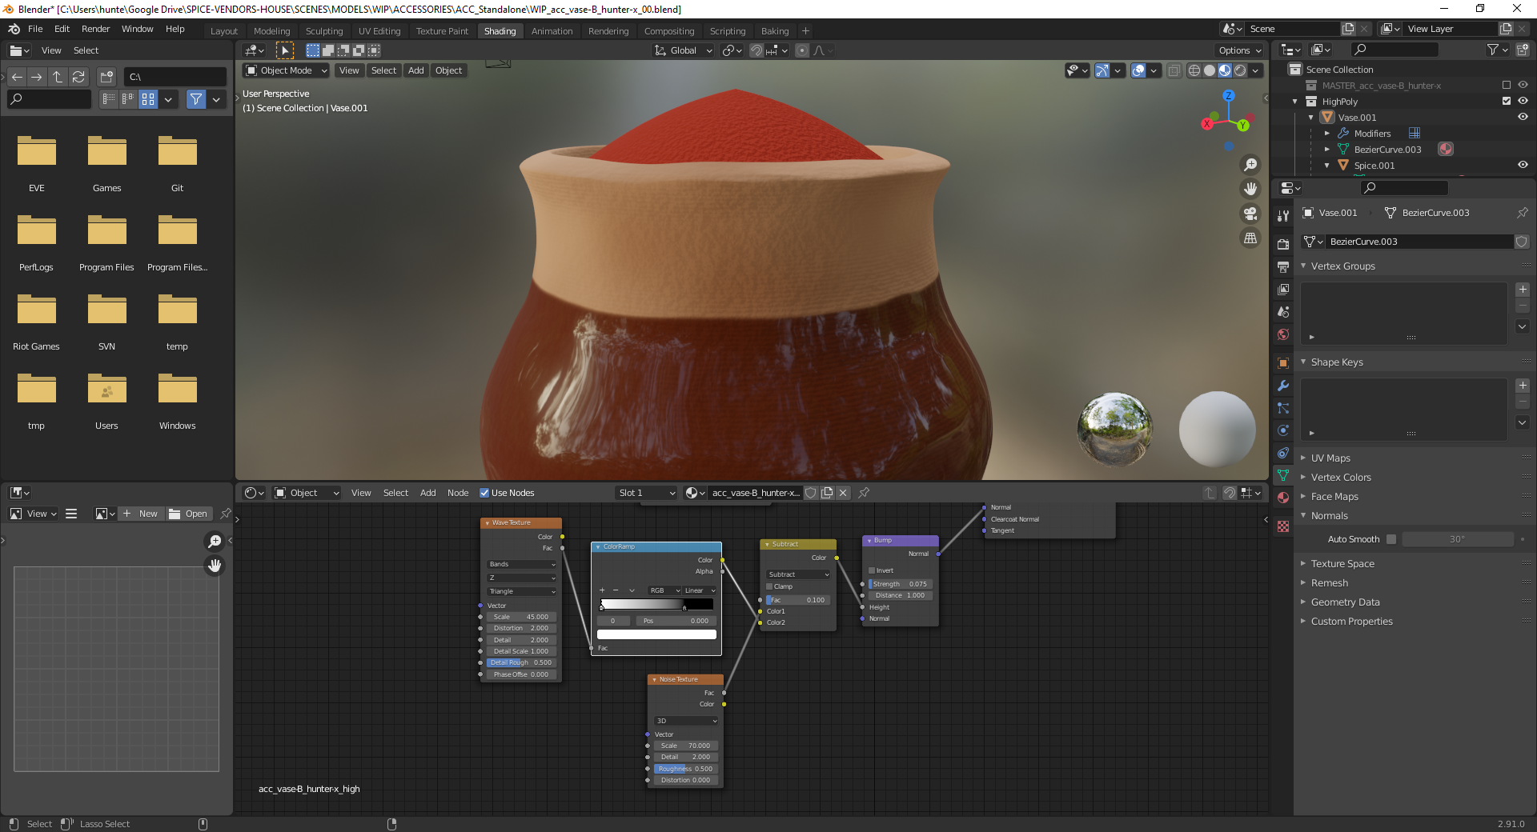Pin the node editor material
1537x832 pixels.
[864, 493]
